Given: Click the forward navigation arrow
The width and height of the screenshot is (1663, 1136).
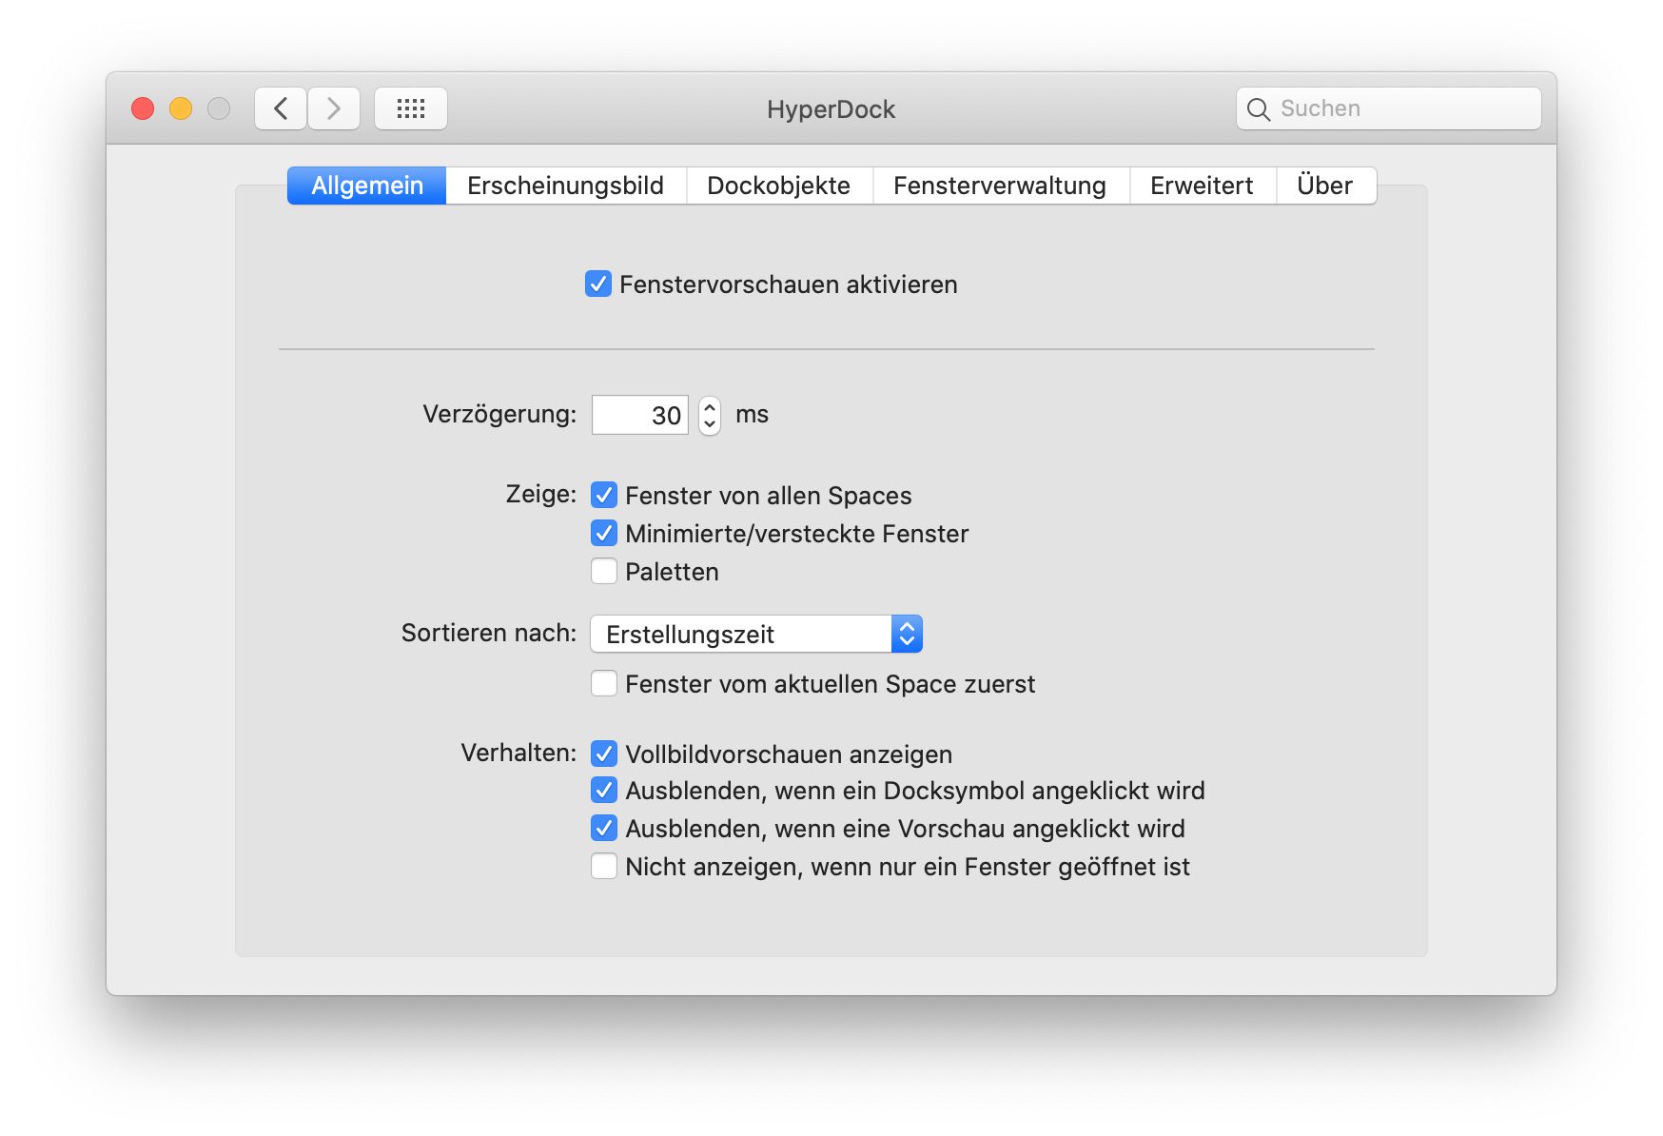Looking at the screenshot, I should [334, 108].
